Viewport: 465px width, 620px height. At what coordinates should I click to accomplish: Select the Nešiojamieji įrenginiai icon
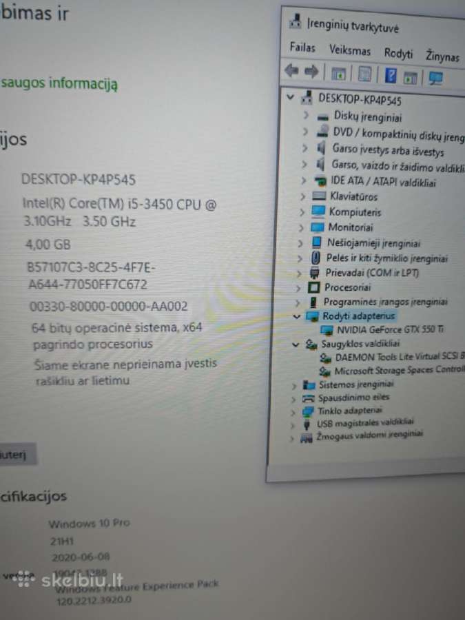(316, 242)
